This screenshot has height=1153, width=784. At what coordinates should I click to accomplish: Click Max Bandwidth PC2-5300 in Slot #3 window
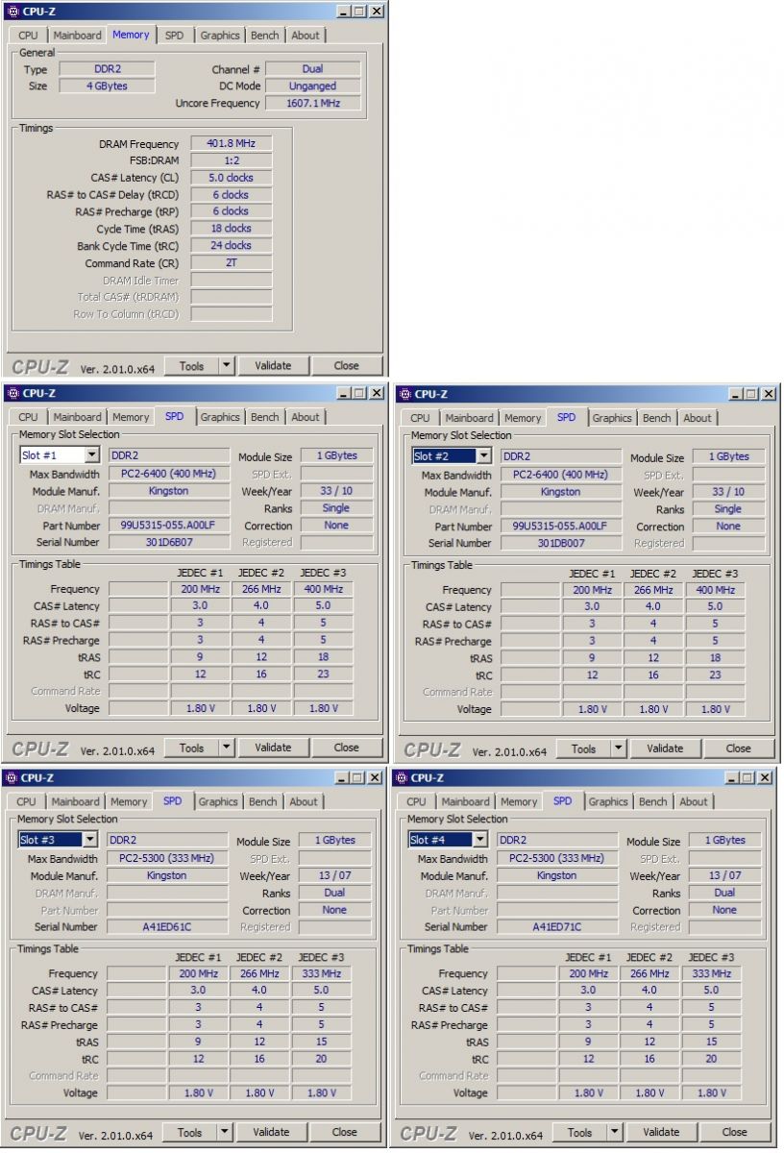(x=167, y=858)
